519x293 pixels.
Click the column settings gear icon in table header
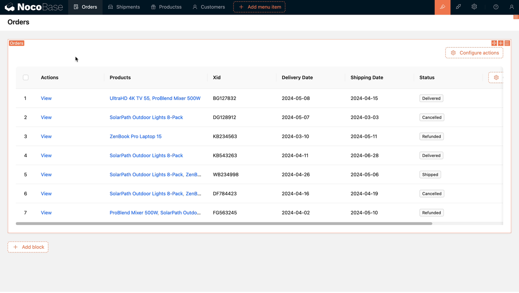[x=496, y=77]
